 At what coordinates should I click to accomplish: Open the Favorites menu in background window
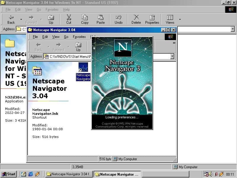pos(52,9)
